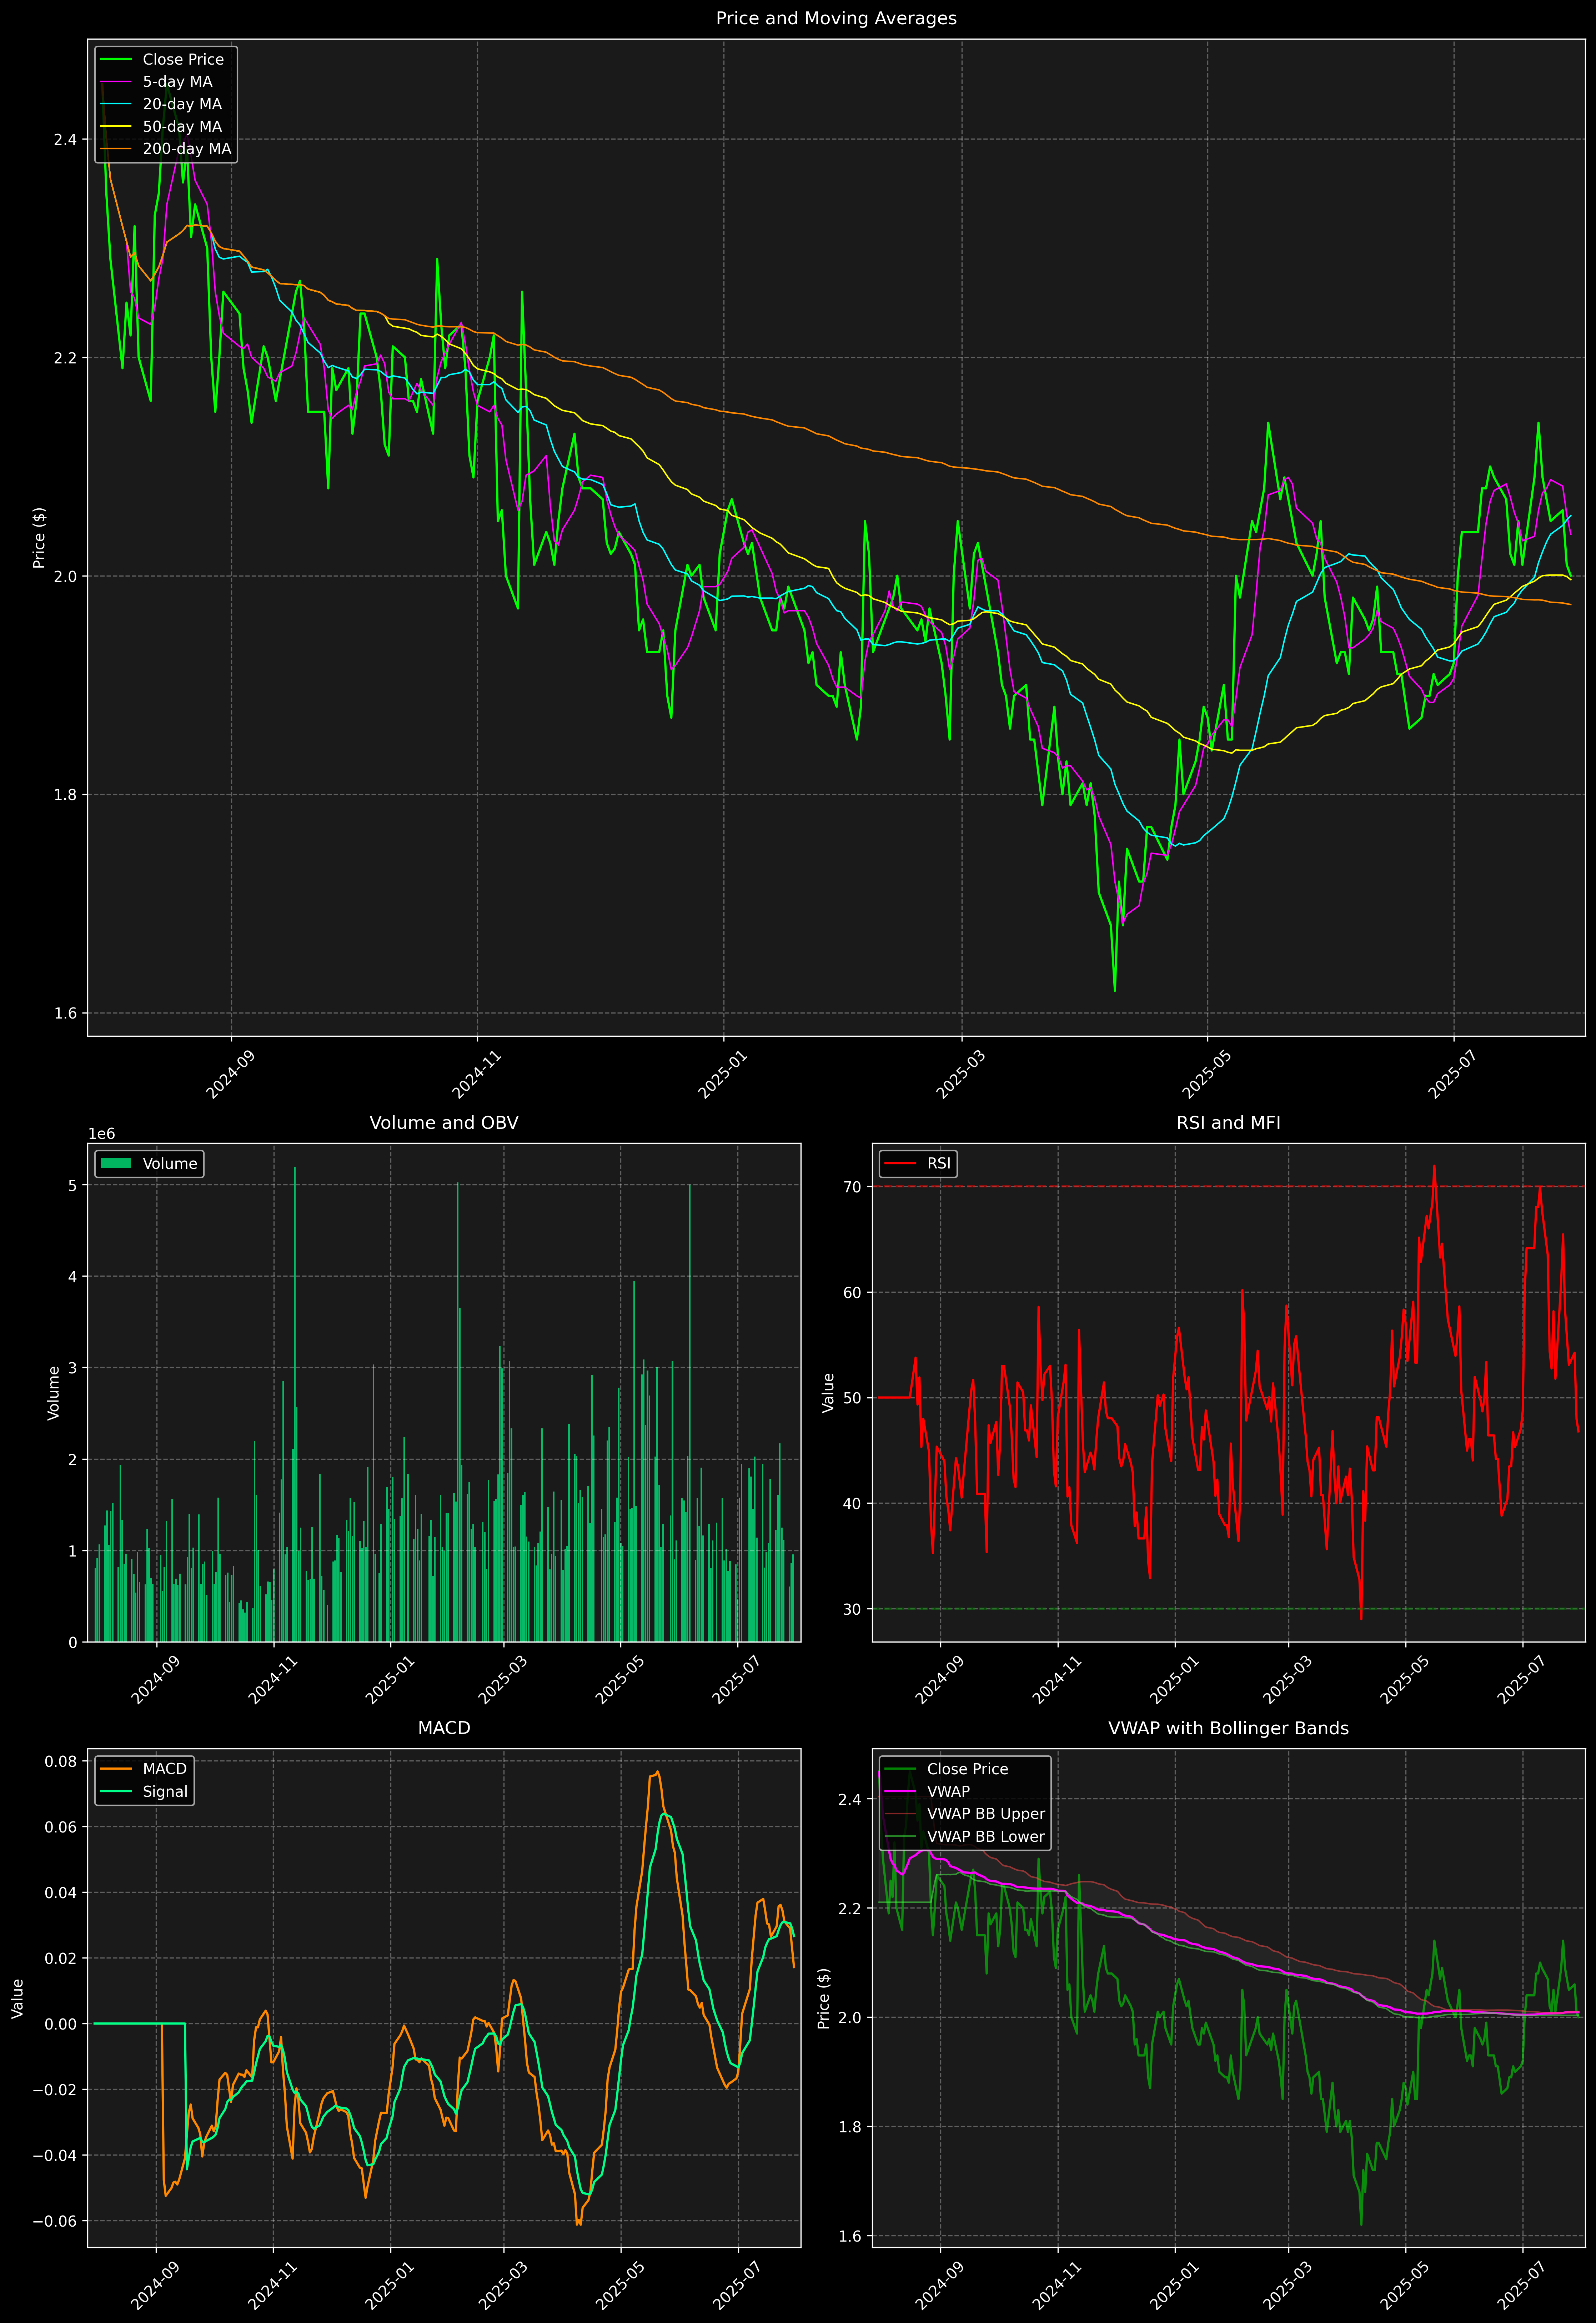
Task: Click the 'Volume' y-axis label
Action: 54,1392
